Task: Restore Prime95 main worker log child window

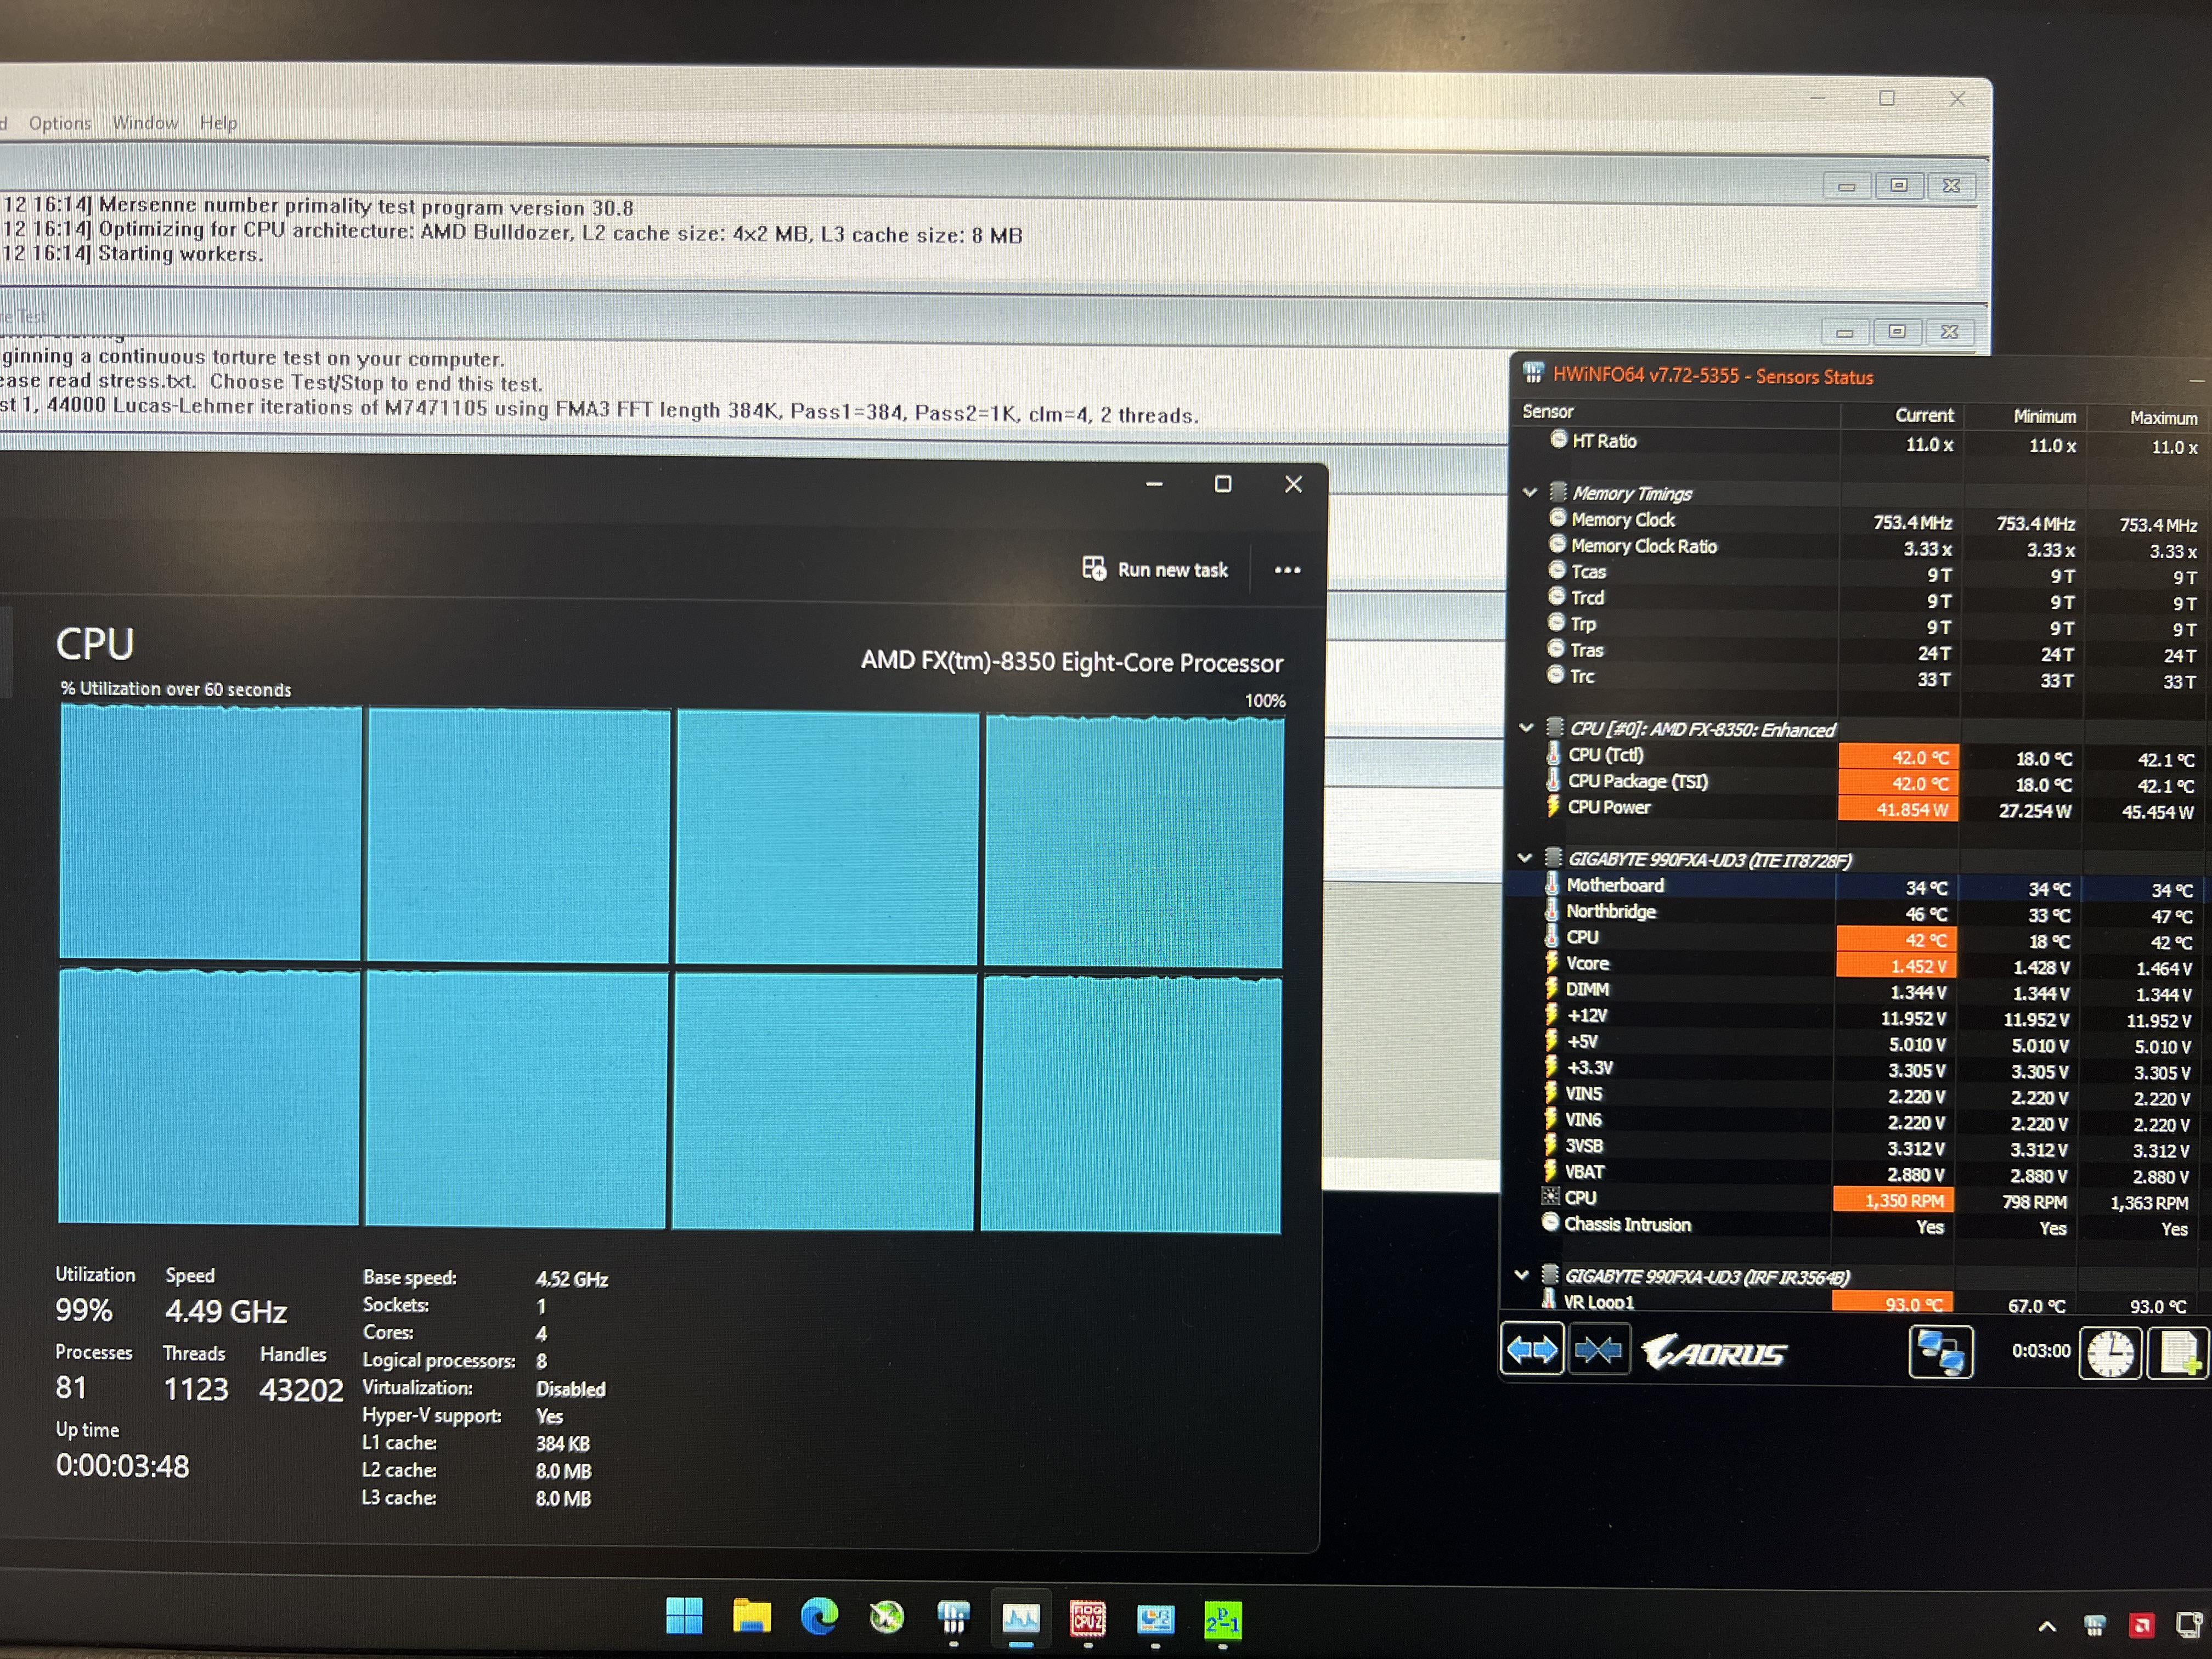Action: pyautogui.click(x=1898, y=186)
